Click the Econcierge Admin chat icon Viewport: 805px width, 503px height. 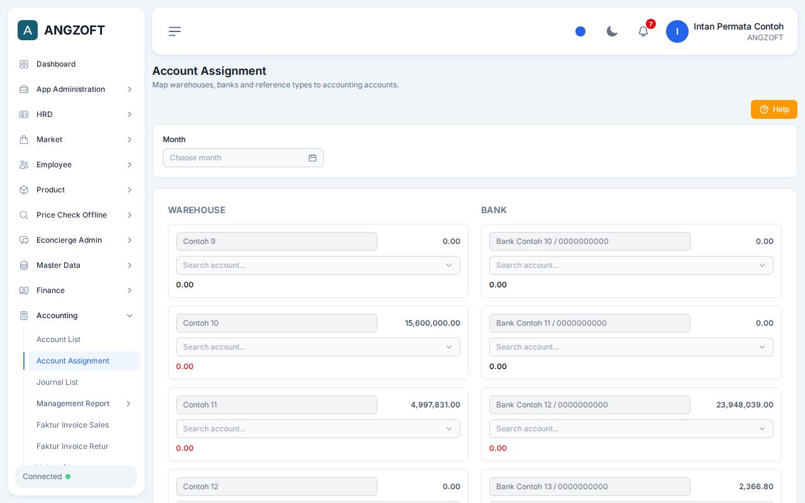coord(24,240)
